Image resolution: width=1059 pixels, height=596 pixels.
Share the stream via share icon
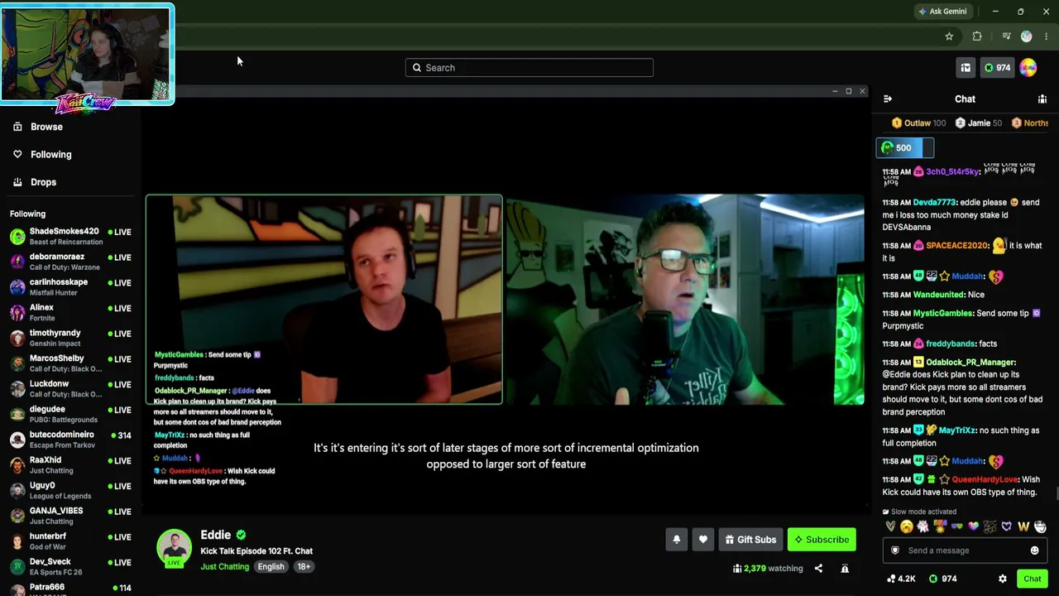coord(818,569)
